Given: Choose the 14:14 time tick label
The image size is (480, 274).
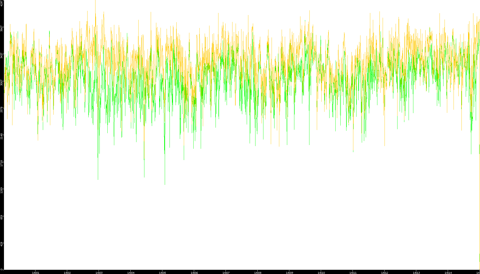Looking at the screenshot, I should (448, 273).
